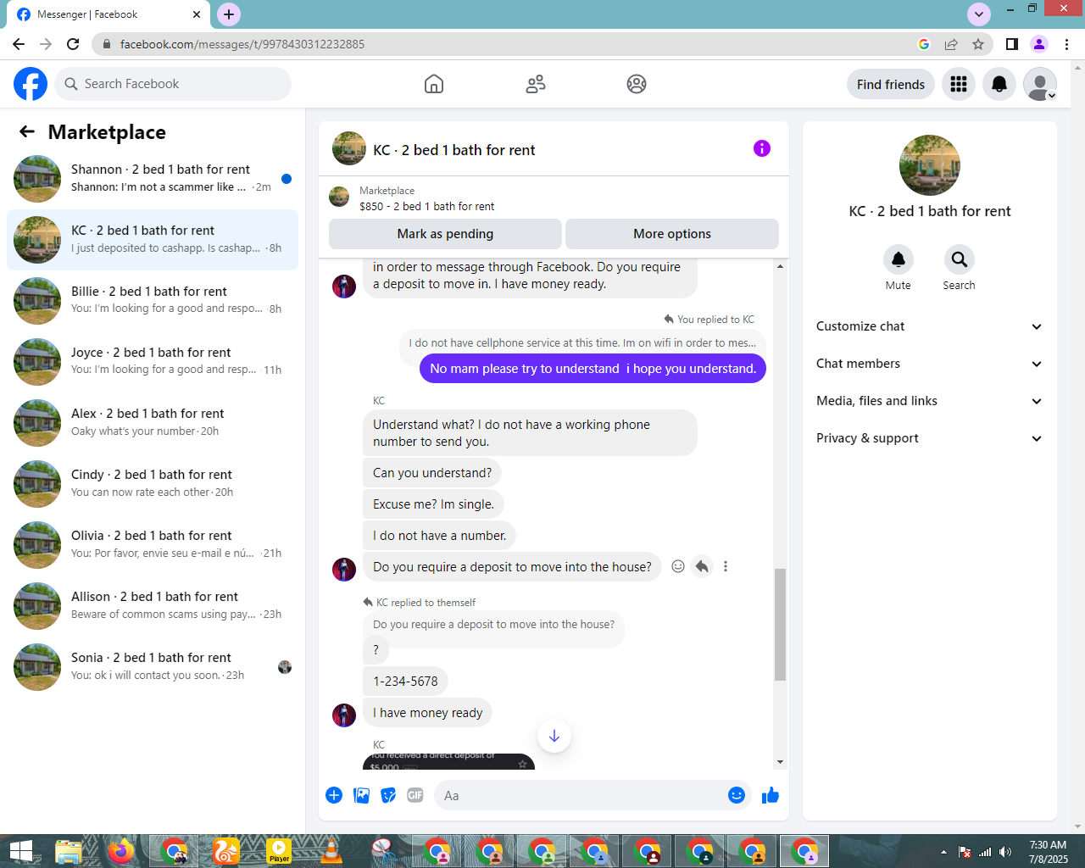Open the $850 Marketplace listing link

pos(426,206)
